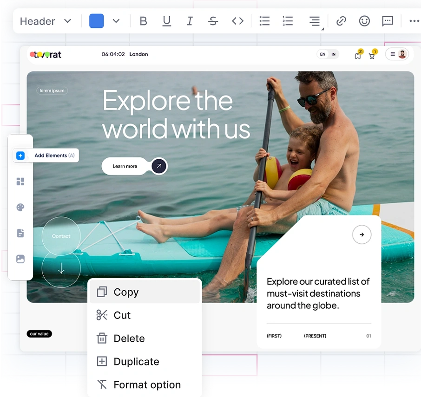The image size is (421, 397).
Task: Click the Learn more button
Action: pos(125,166)
